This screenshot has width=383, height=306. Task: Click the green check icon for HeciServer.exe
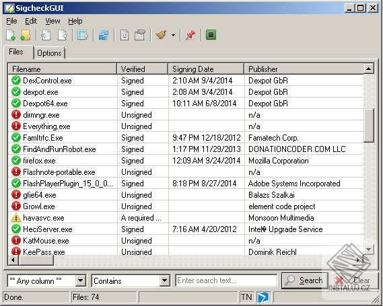[16, 229]
